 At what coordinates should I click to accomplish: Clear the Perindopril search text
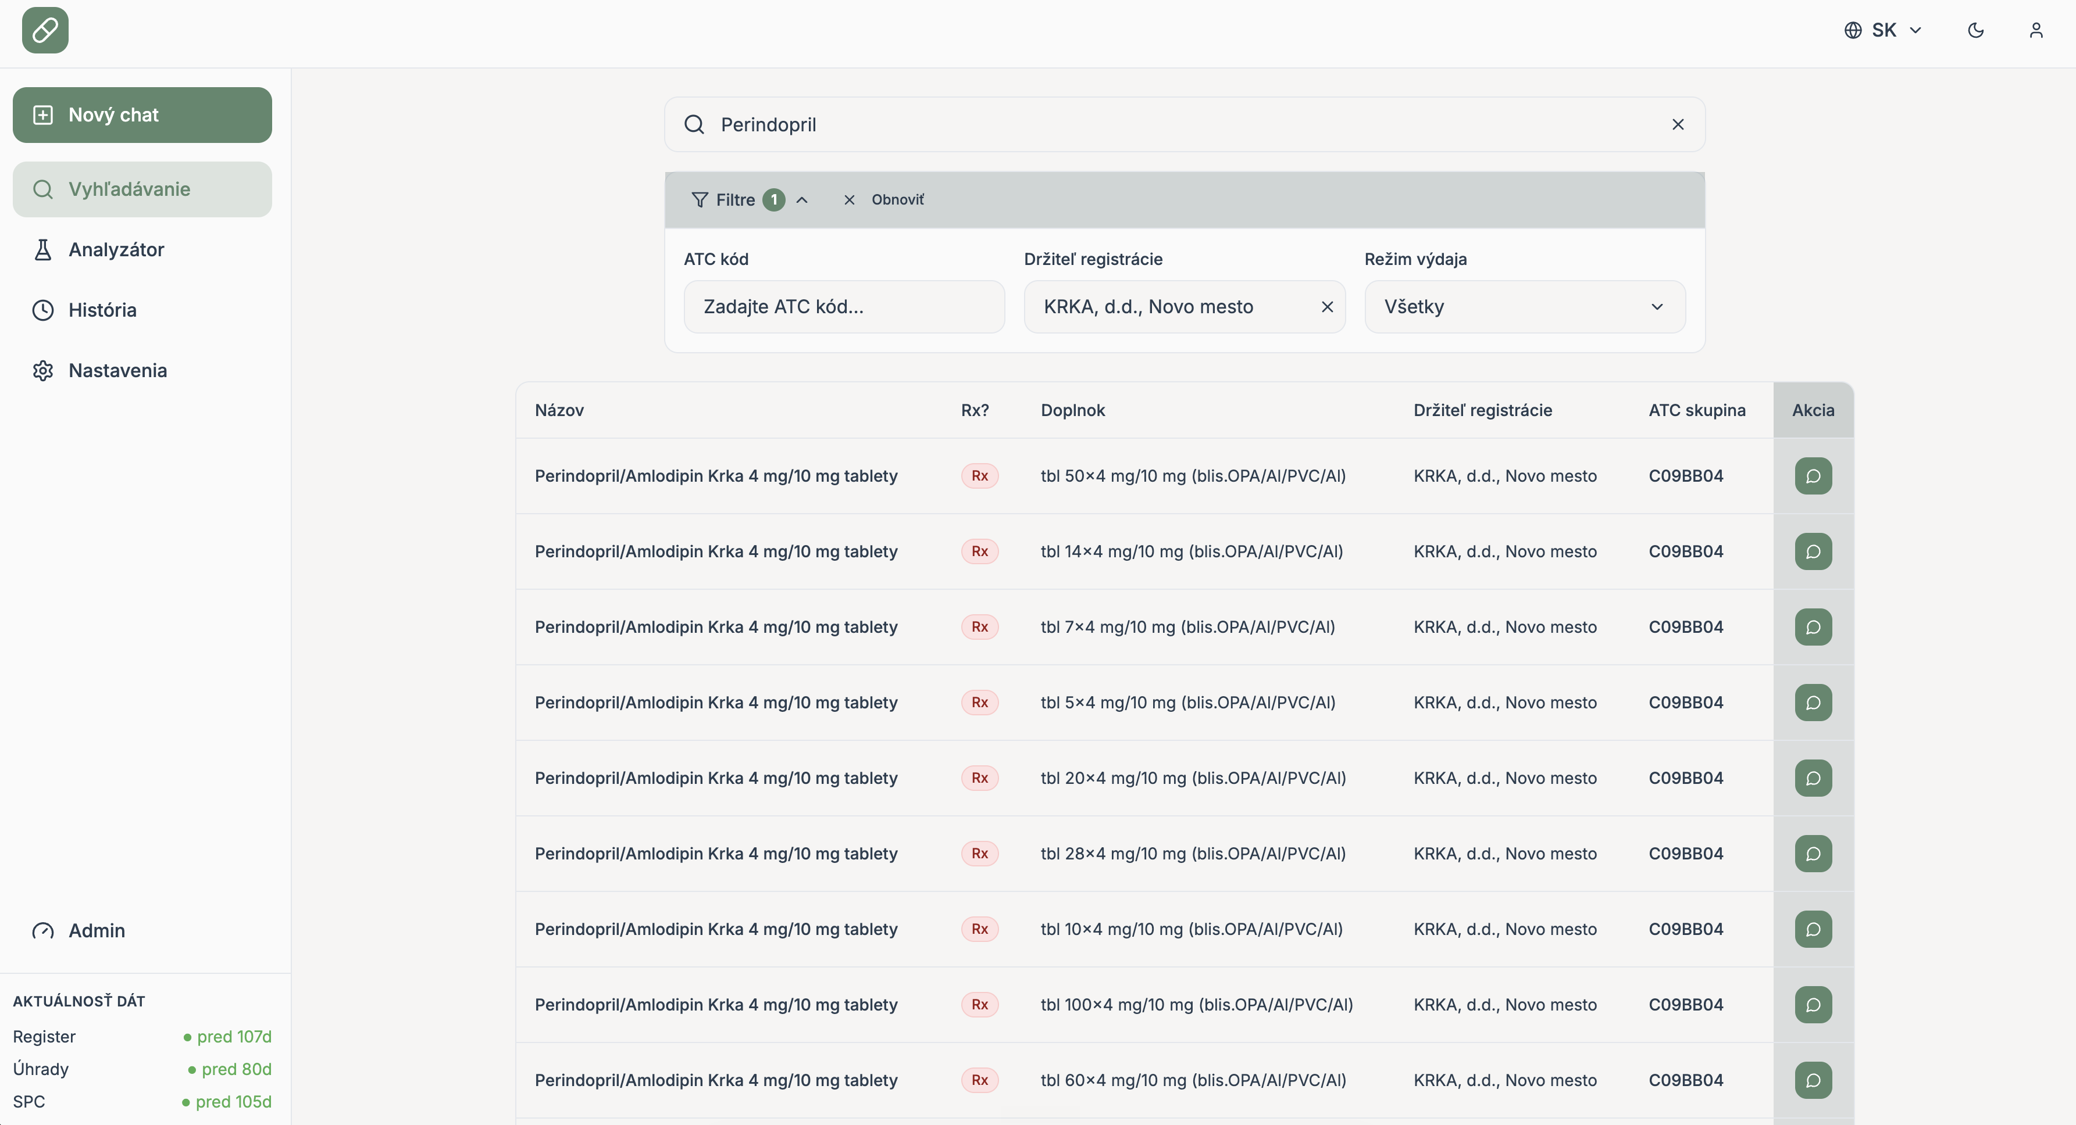[x=1678, y=125]
